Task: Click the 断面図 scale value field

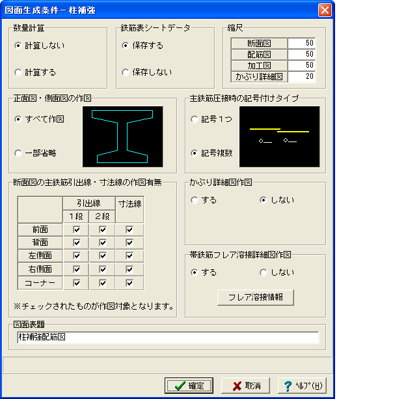Action: pyautogui.click(x=301, y=43)
